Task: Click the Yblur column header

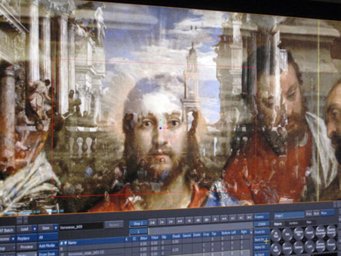Action: (x=155, y=237)
